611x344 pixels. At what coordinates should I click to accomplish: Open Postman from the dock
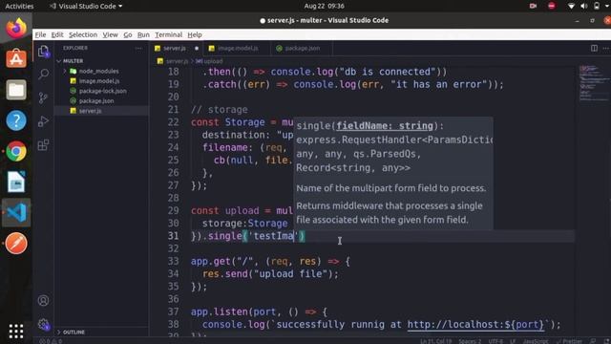(x=16, y=244)
